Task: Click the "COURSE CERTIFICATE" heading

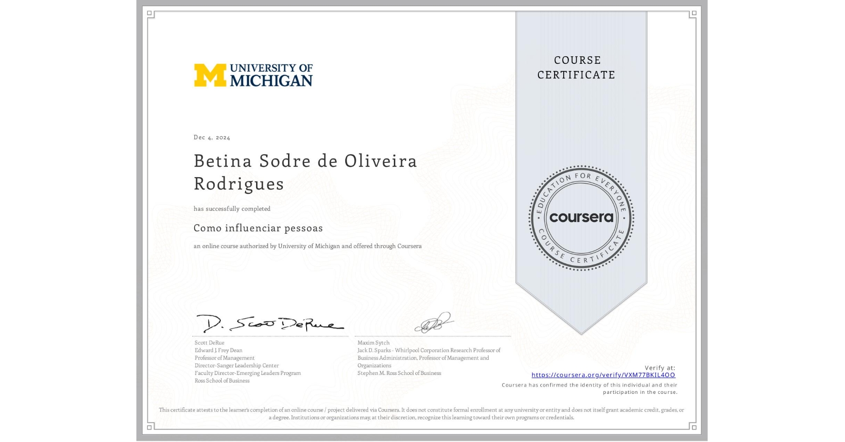Action: 577,68
